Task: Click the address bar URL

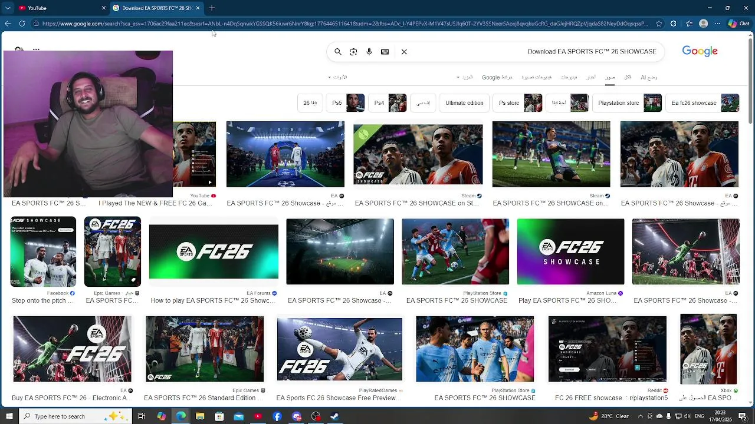Action: click(345, 24)
